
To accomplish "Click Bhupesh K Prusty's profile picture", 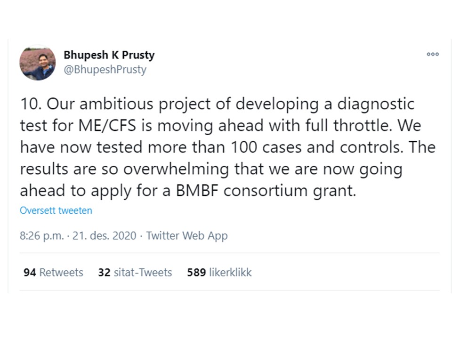I will (38, 63).
